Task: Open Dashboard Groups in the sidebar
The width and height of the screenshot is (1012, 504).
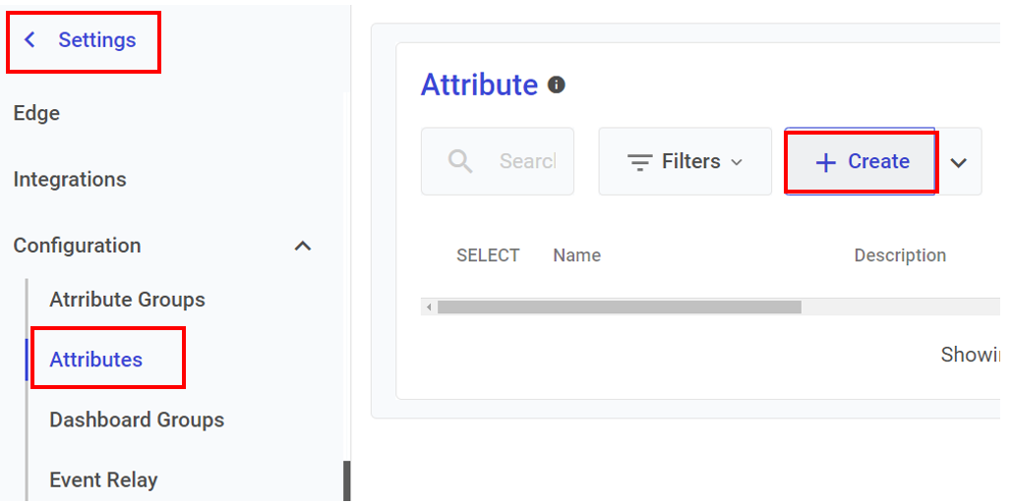Action: tap(137, 420)
